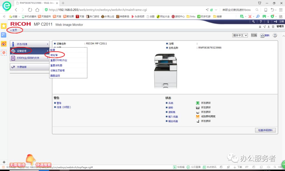This screenshot has width=285, height=171.
Task: Click the 切换 language switch button
Action: pos(254,35)
